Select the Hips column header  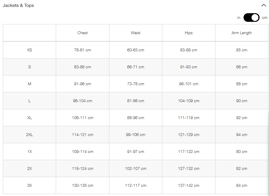(x=189, y=33)
